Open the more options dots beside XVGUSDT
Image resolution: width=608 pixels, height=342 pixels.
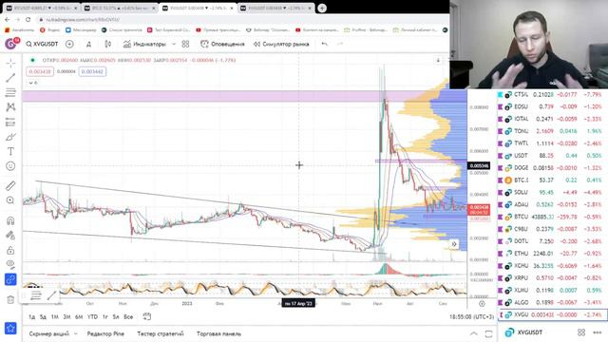click(x=598, y=332)
